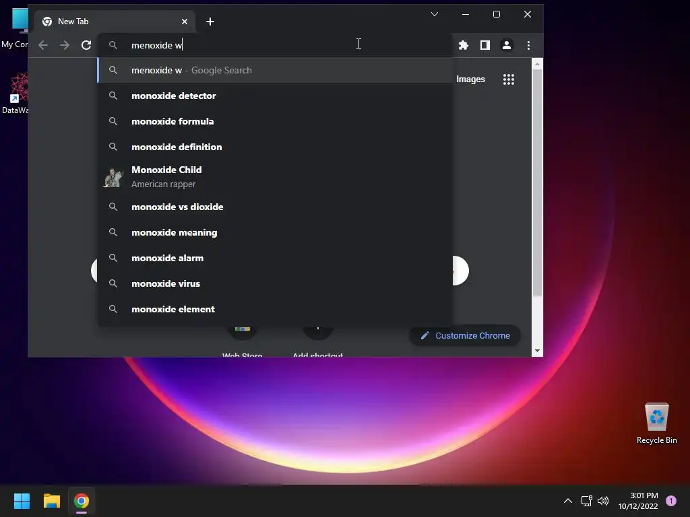This screenshot has width=690, height=517.
Task: Close the New Tab tab
Action: coord(185,22)
